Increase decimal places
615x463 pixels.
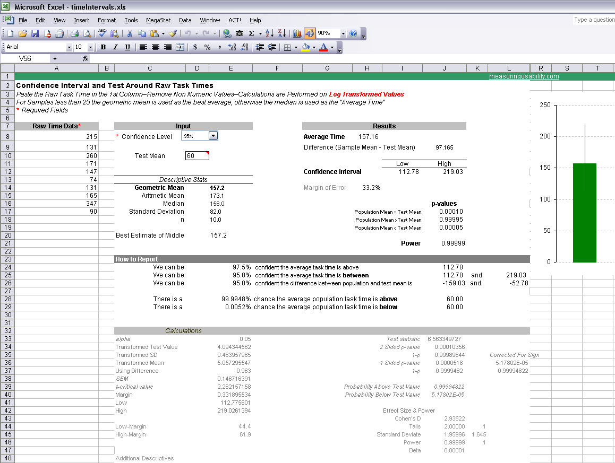[x=232, y=47]
